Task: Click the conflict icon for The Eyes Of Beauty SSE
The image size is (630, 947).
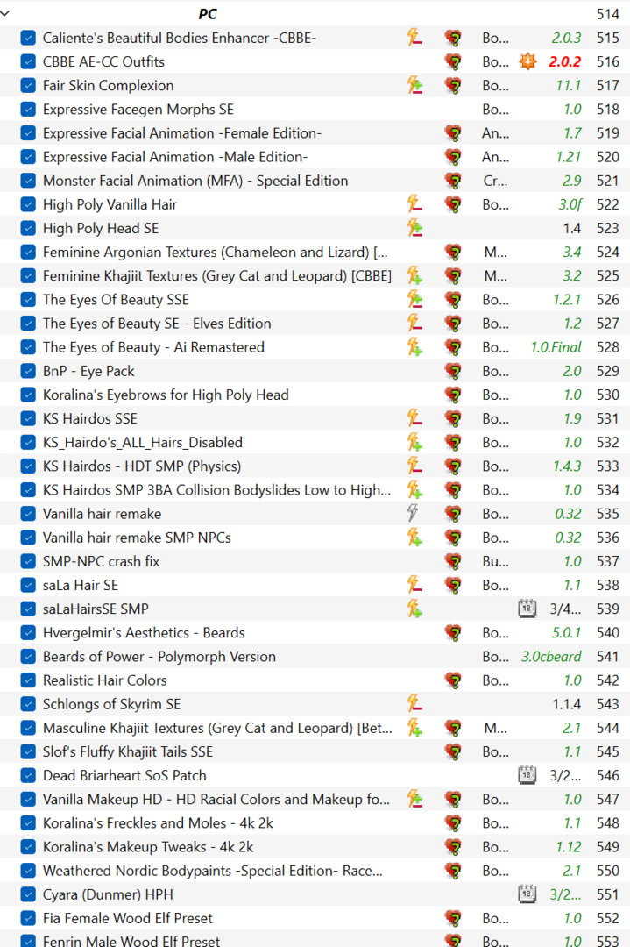Action: 414,300
